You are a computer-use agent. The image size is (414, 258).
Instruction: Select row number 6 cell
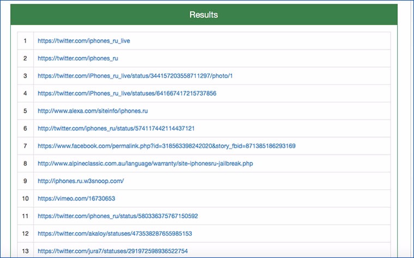point(26,129)
